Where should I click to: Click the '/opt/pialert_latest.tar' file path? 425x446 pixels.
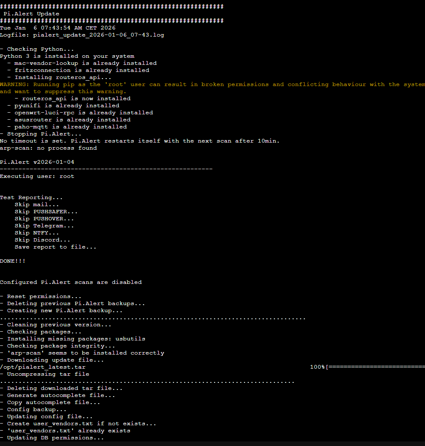pyautogui.click(x=43, y=367)
